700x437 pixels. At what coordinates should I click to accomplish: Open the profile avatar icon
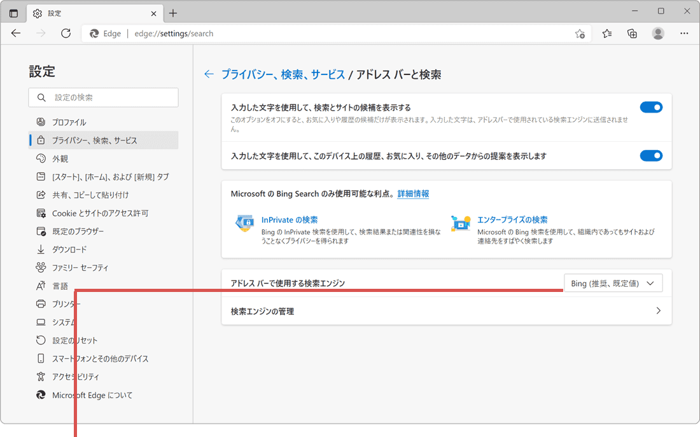point(658,34)
